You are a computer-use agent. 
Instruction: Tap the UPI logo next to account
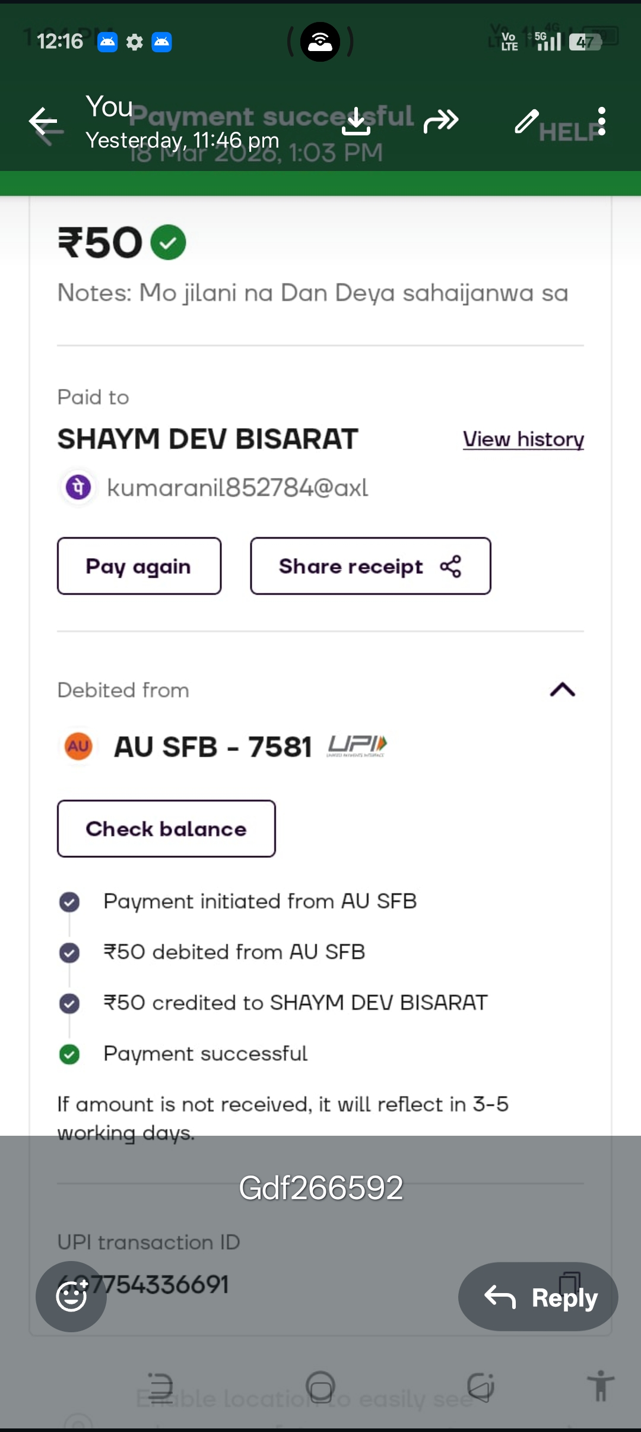point(357,746)
